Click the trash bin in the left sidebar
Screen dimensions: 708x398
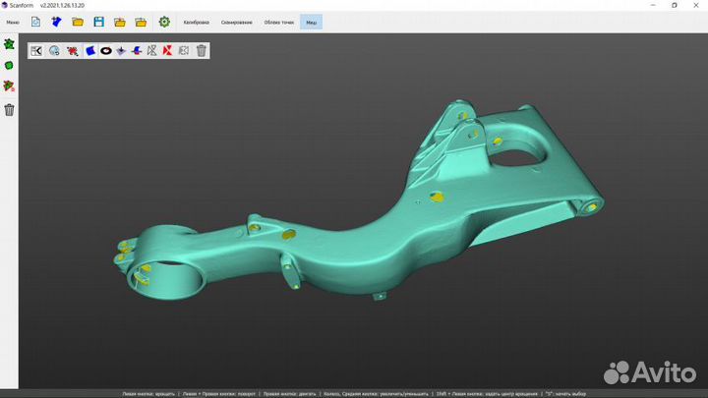pos(10,110)
